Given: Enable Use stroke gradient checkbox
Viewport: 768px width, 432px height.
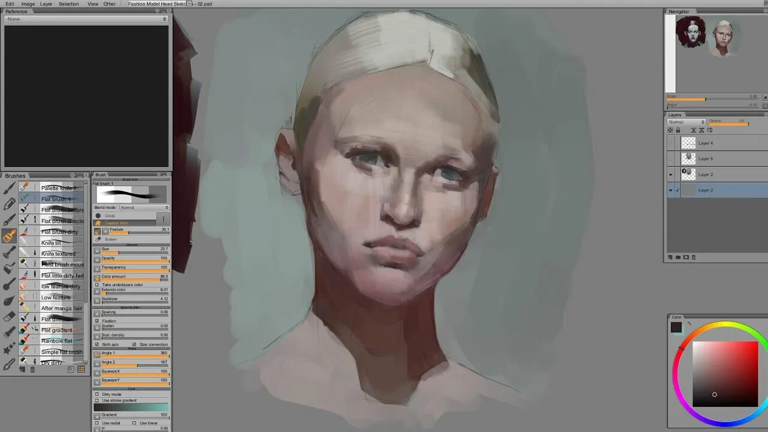Looking at the screenshot, I should click(x=97, y=400).
